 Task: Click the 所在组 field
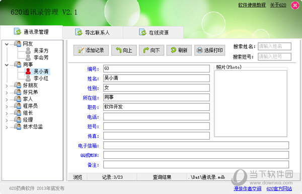[x=157, y=97]
